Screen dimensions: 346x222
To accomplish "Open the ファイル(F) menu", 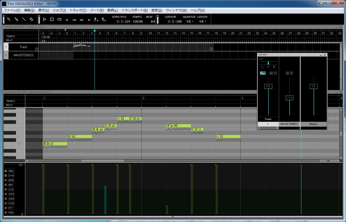I will 12,10.
